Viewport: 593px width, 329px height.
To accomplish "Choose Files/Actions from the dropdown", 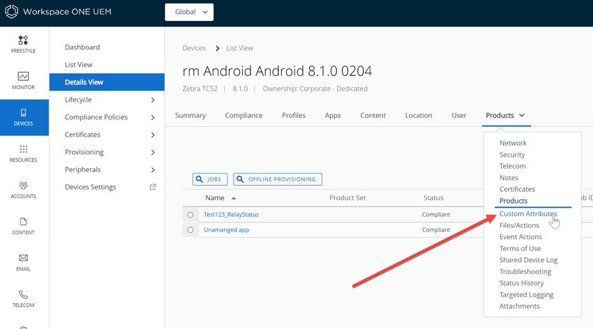I will pyautogui.click(x=519, y=225).
